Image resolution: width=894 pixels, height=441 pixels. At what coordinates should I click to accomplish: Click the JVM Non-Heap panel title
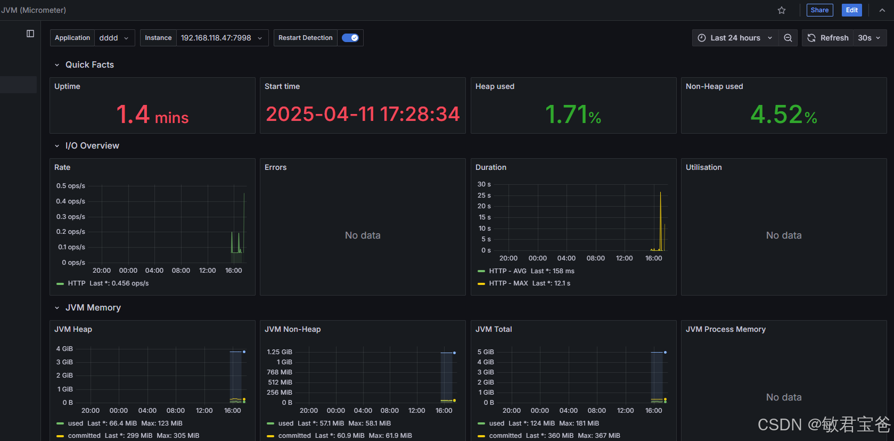(x=292, y=329)
